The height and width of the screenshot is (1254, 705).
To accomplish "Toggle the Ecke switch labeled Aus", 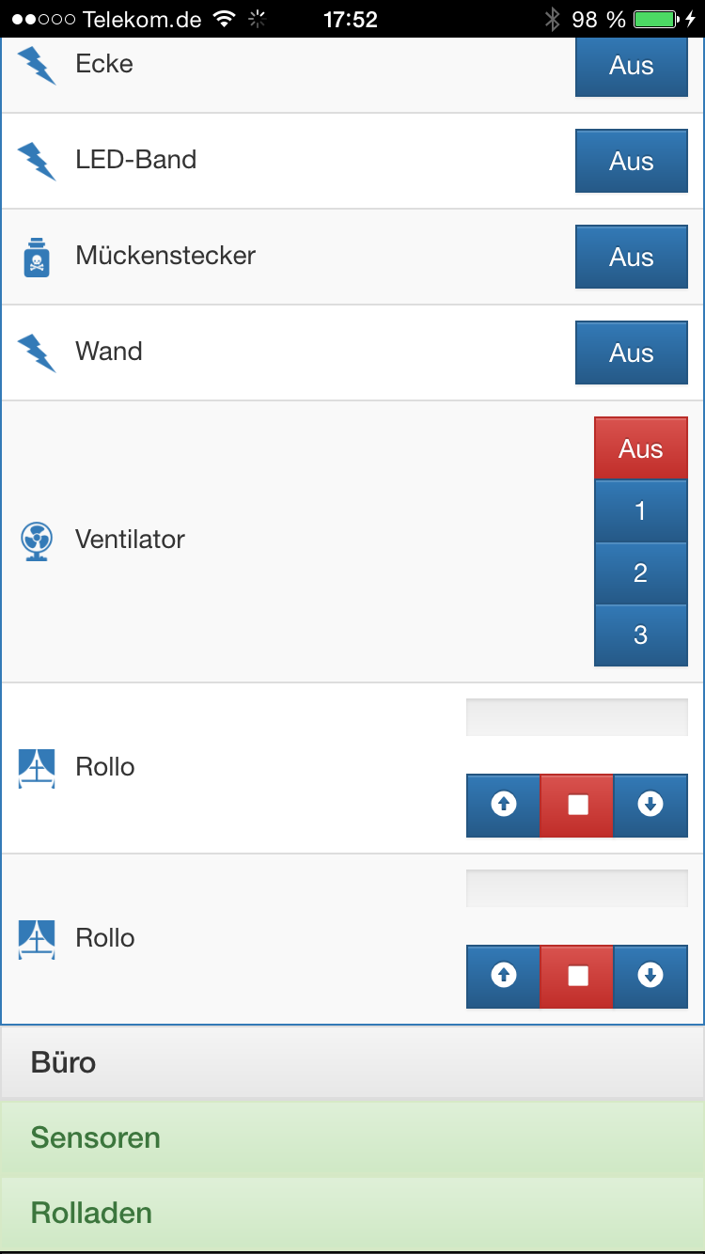I will tap(631, 66).
